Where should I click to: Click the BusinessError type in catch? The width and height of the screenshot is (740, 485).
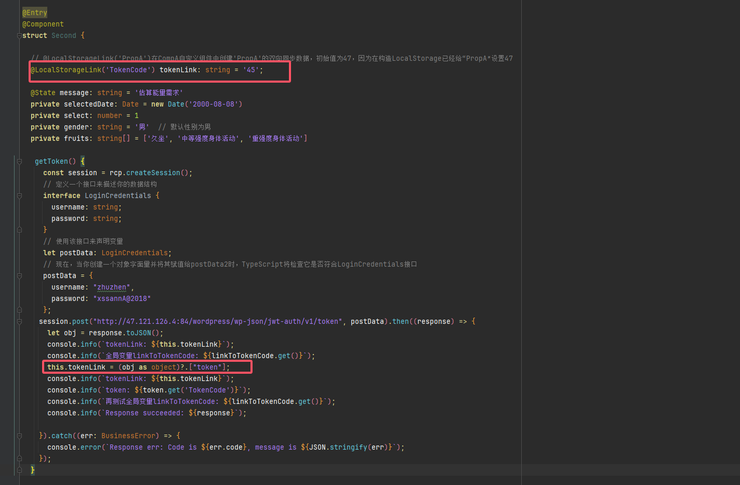pyautogui.click(x=128, y=436)
